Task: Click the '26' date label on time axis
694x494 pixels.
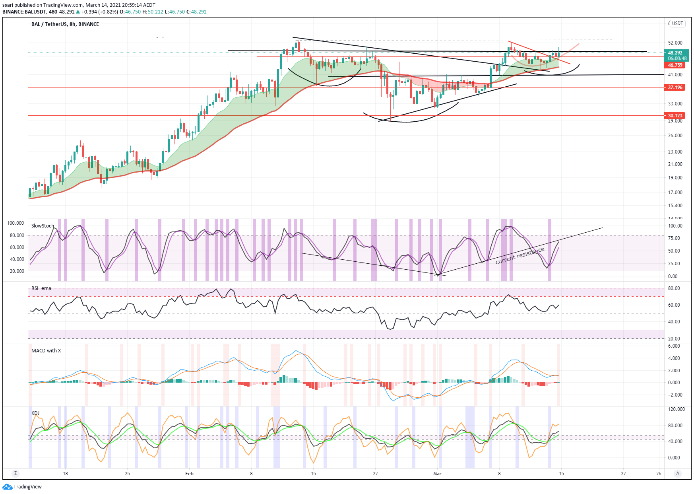Action: [x=659, y=474]
